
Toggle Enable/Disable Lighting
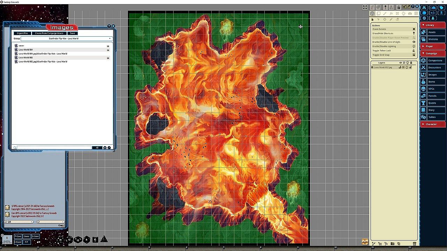click(x=394, y=46)
